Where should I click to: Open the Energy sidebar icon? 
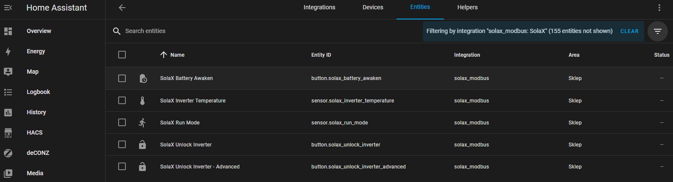pos(8,51)
